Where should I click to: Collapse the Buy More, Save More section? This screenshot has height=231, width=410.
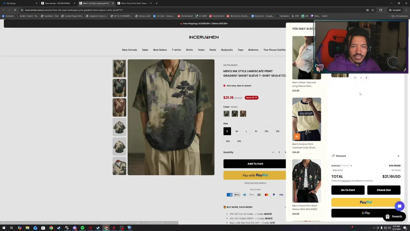285,207
